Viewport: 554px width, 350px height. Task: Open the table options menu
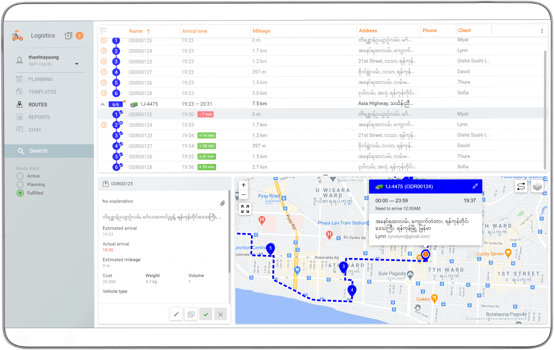click(x=542, y=31)
